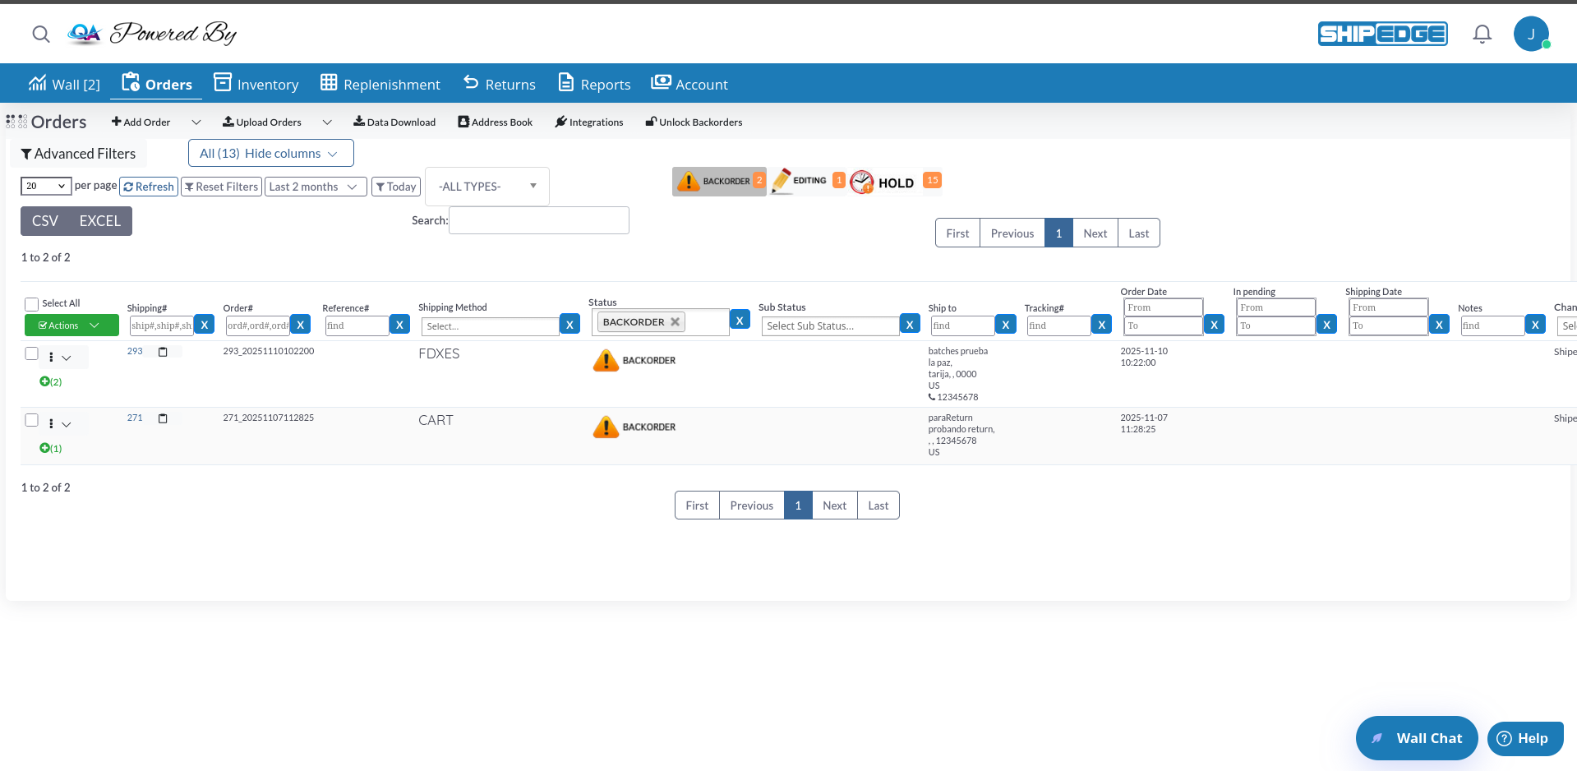Open the green Actions dropdown
1577x771 pixels.
[71, 325]
